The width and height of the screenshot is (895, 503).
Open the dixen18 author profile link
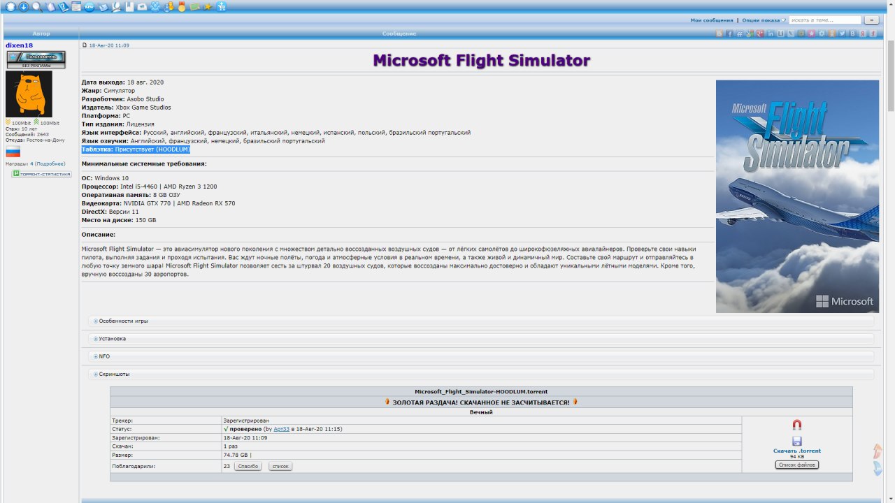(x=19, y=45)
